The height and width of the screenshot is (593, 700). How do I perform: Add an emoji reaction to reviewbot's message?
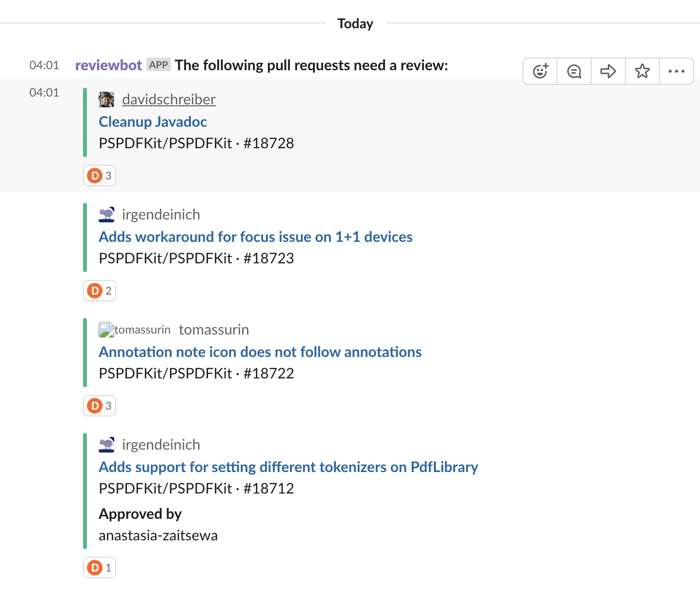point(539,71)
